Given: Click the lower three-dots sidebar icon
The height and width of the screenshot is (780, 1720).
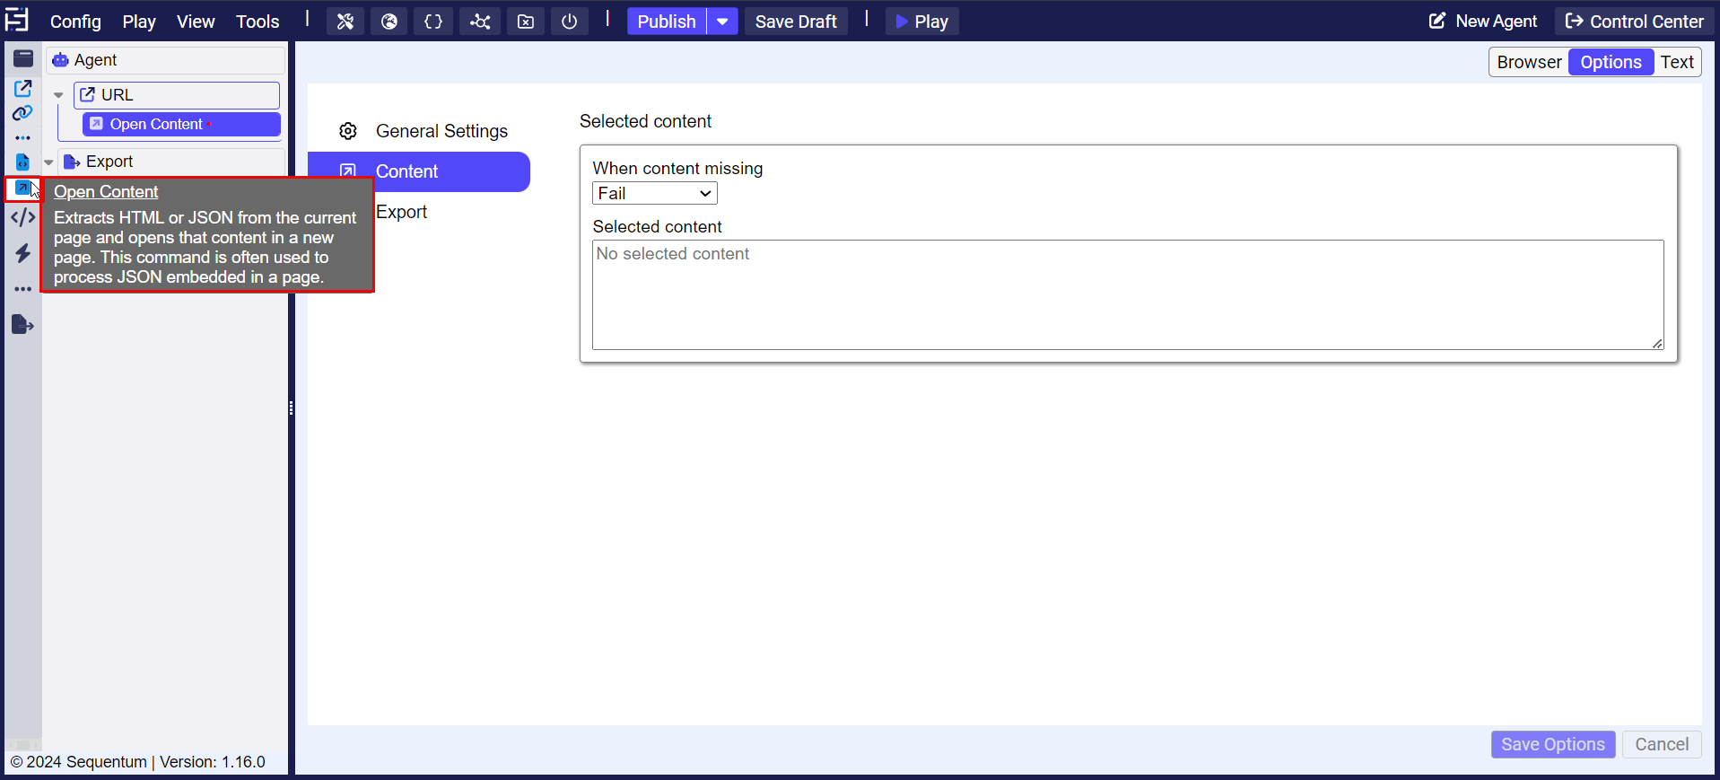Looking at the screenshot, I should click(22, 289).
